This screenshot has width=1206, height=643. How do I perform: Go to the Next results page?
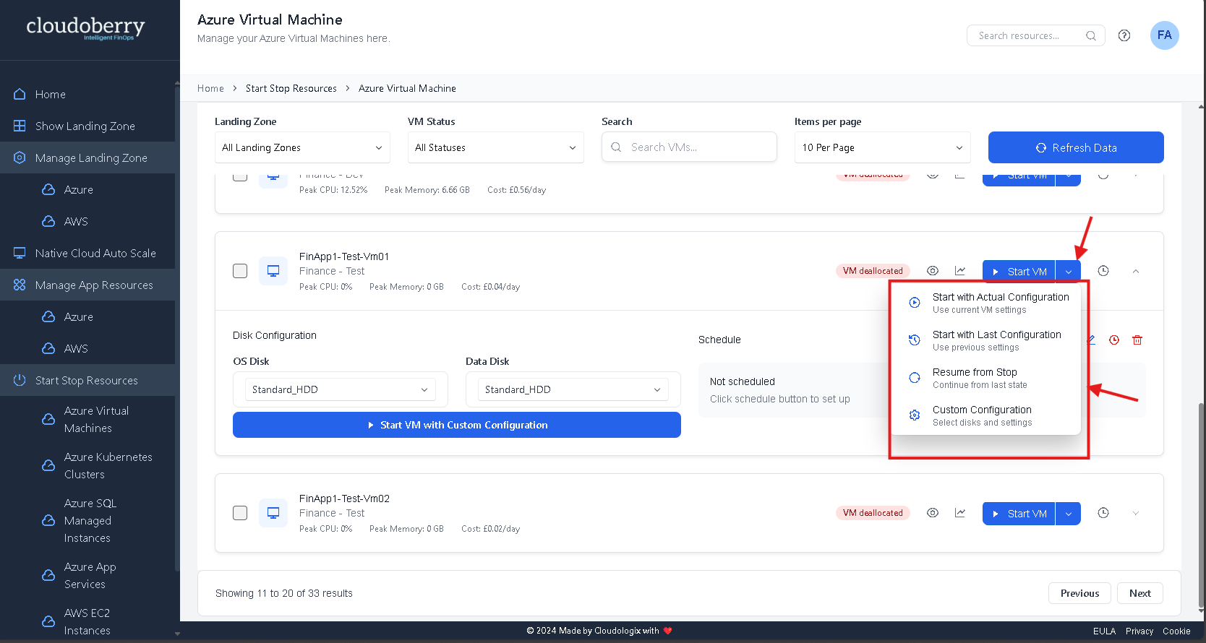tap(1140, 593)
